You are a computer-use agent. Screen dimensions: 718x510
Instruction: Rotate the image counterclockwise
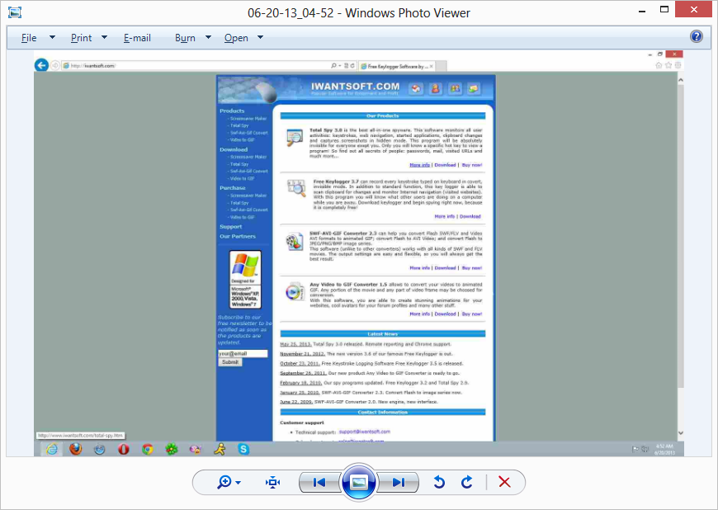439,483
